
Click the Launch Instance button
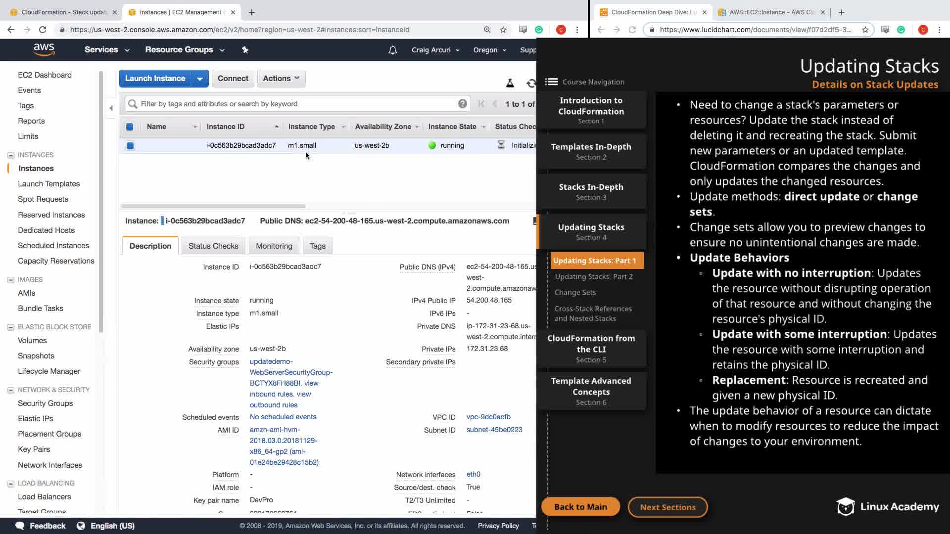click(x=155, y=79)
